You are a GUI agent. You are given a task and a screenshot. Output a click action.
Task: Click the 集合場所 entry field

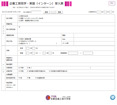coord(66,64)
